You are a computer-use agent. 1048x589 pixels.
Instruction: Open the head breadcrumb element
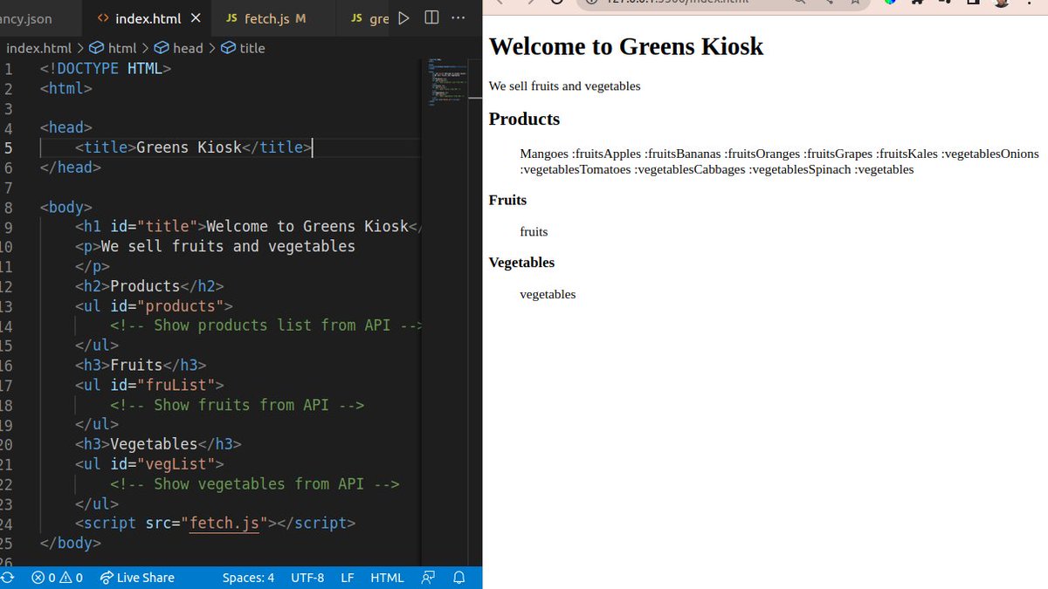click(178, 48)
